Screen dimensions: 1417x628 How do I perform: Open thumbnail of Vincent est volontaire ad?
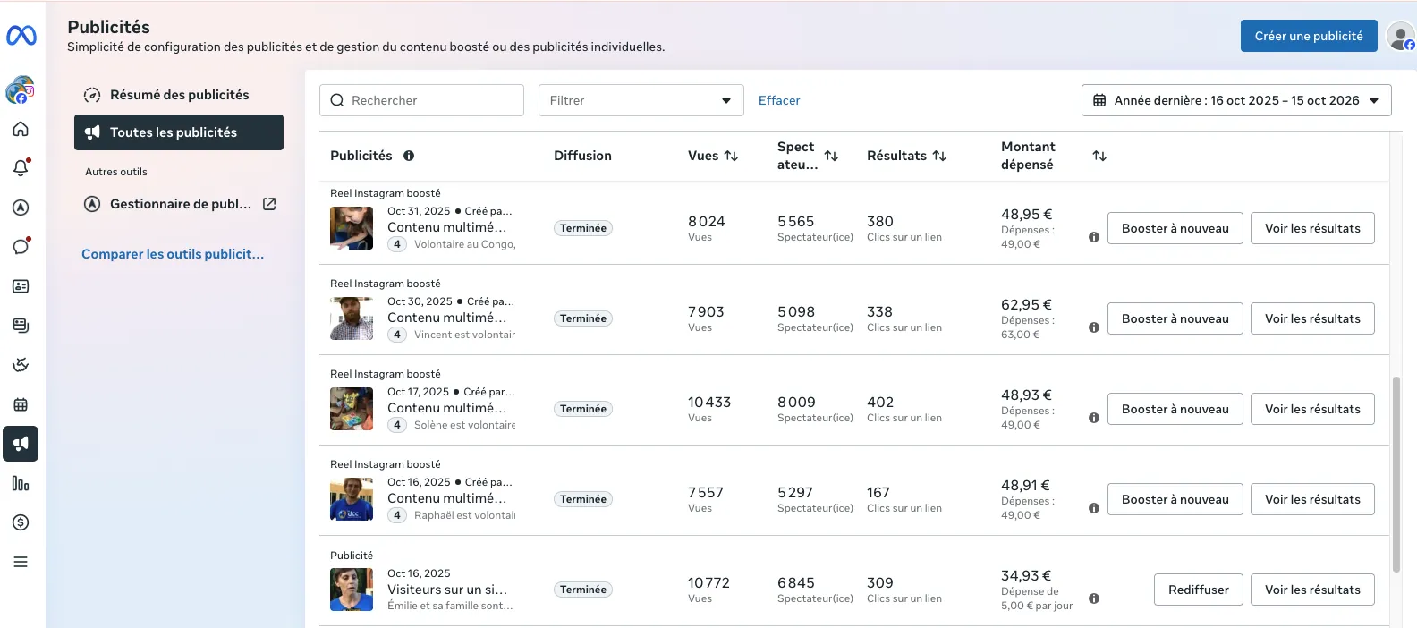click(x=352, y=318)
